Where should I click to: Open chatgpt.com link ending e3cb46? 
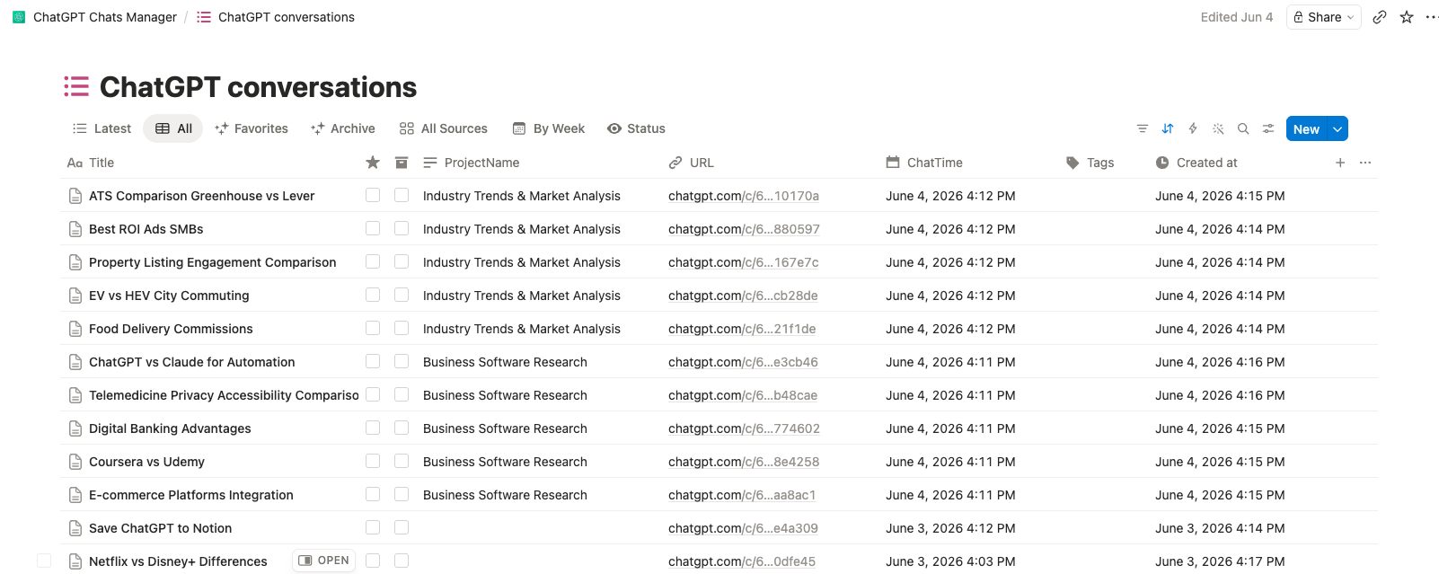[x=743, y=362]
